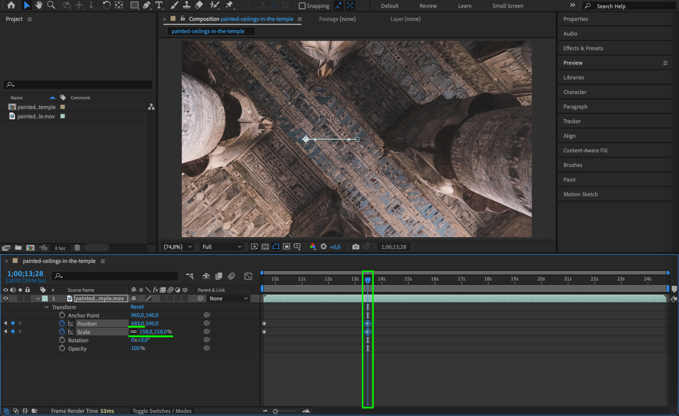Select the Pen tool in toolbar
This screenshot has height=416, width=679.
pos(147,5)
